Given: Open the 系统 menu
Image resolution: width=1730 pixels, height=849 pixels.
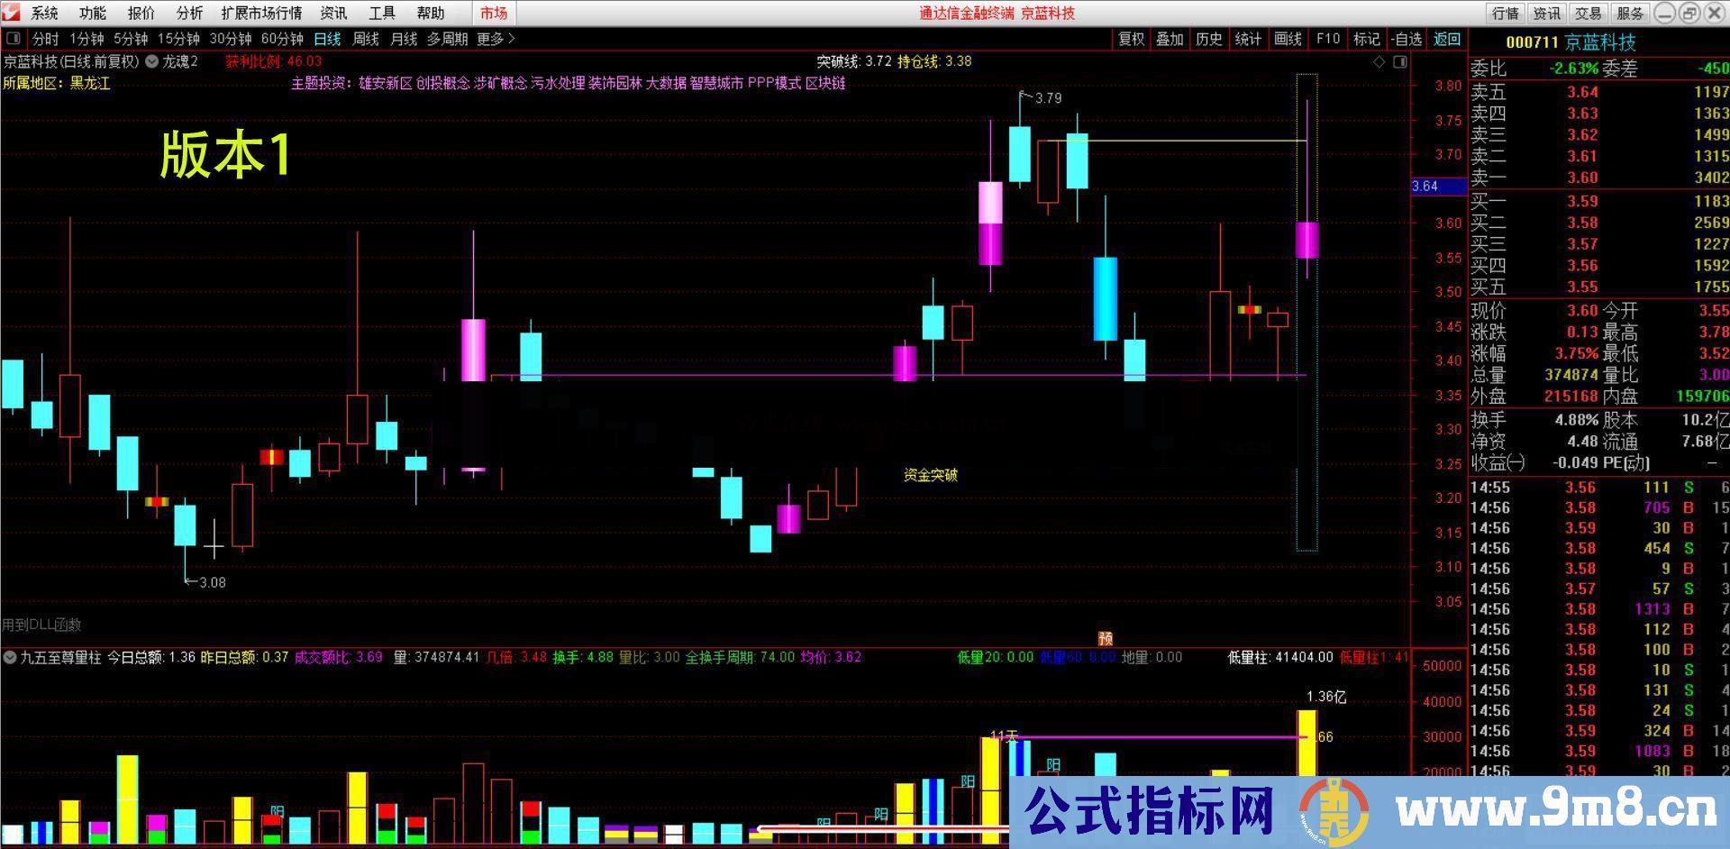Looking at the screenshot, I should [44, 13].
